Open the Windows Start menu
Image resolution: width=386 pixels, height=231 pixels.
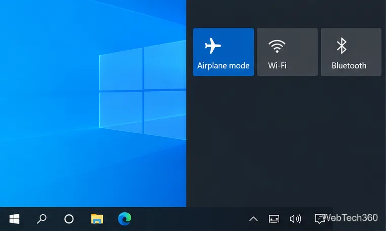[x=15, y=219]
